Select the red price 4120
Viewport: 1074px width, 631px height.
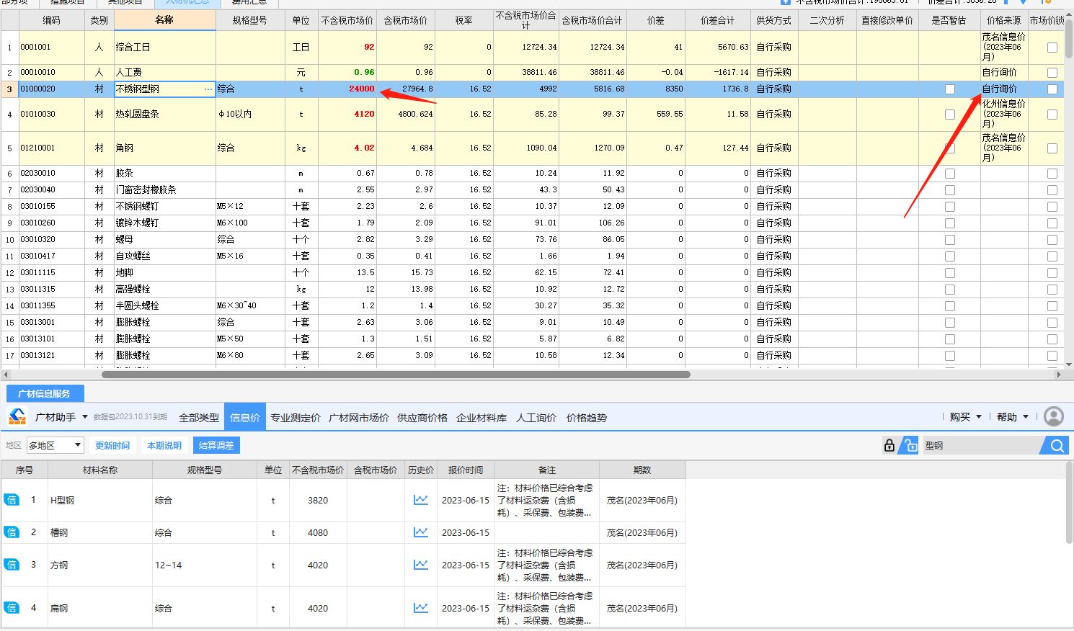[x=347, y=115]
